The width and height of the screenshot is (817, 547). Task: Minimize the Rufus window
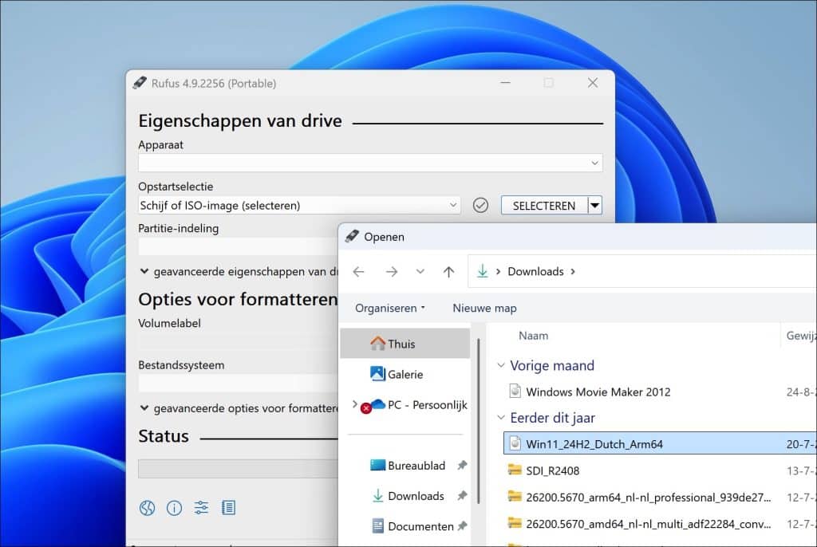click(505, 83)
